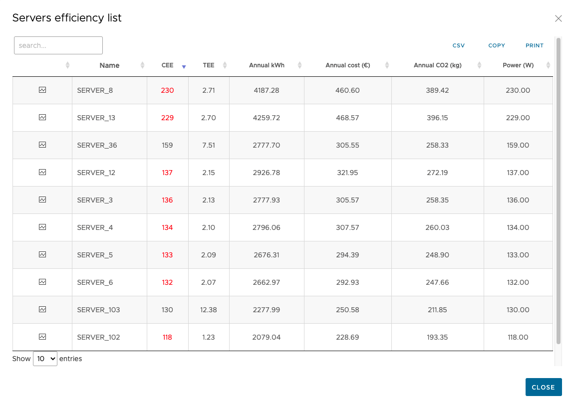Open chart icon for SERVER_3 row
The width and height of the screenshot is (572, 406).
[42, 200]
